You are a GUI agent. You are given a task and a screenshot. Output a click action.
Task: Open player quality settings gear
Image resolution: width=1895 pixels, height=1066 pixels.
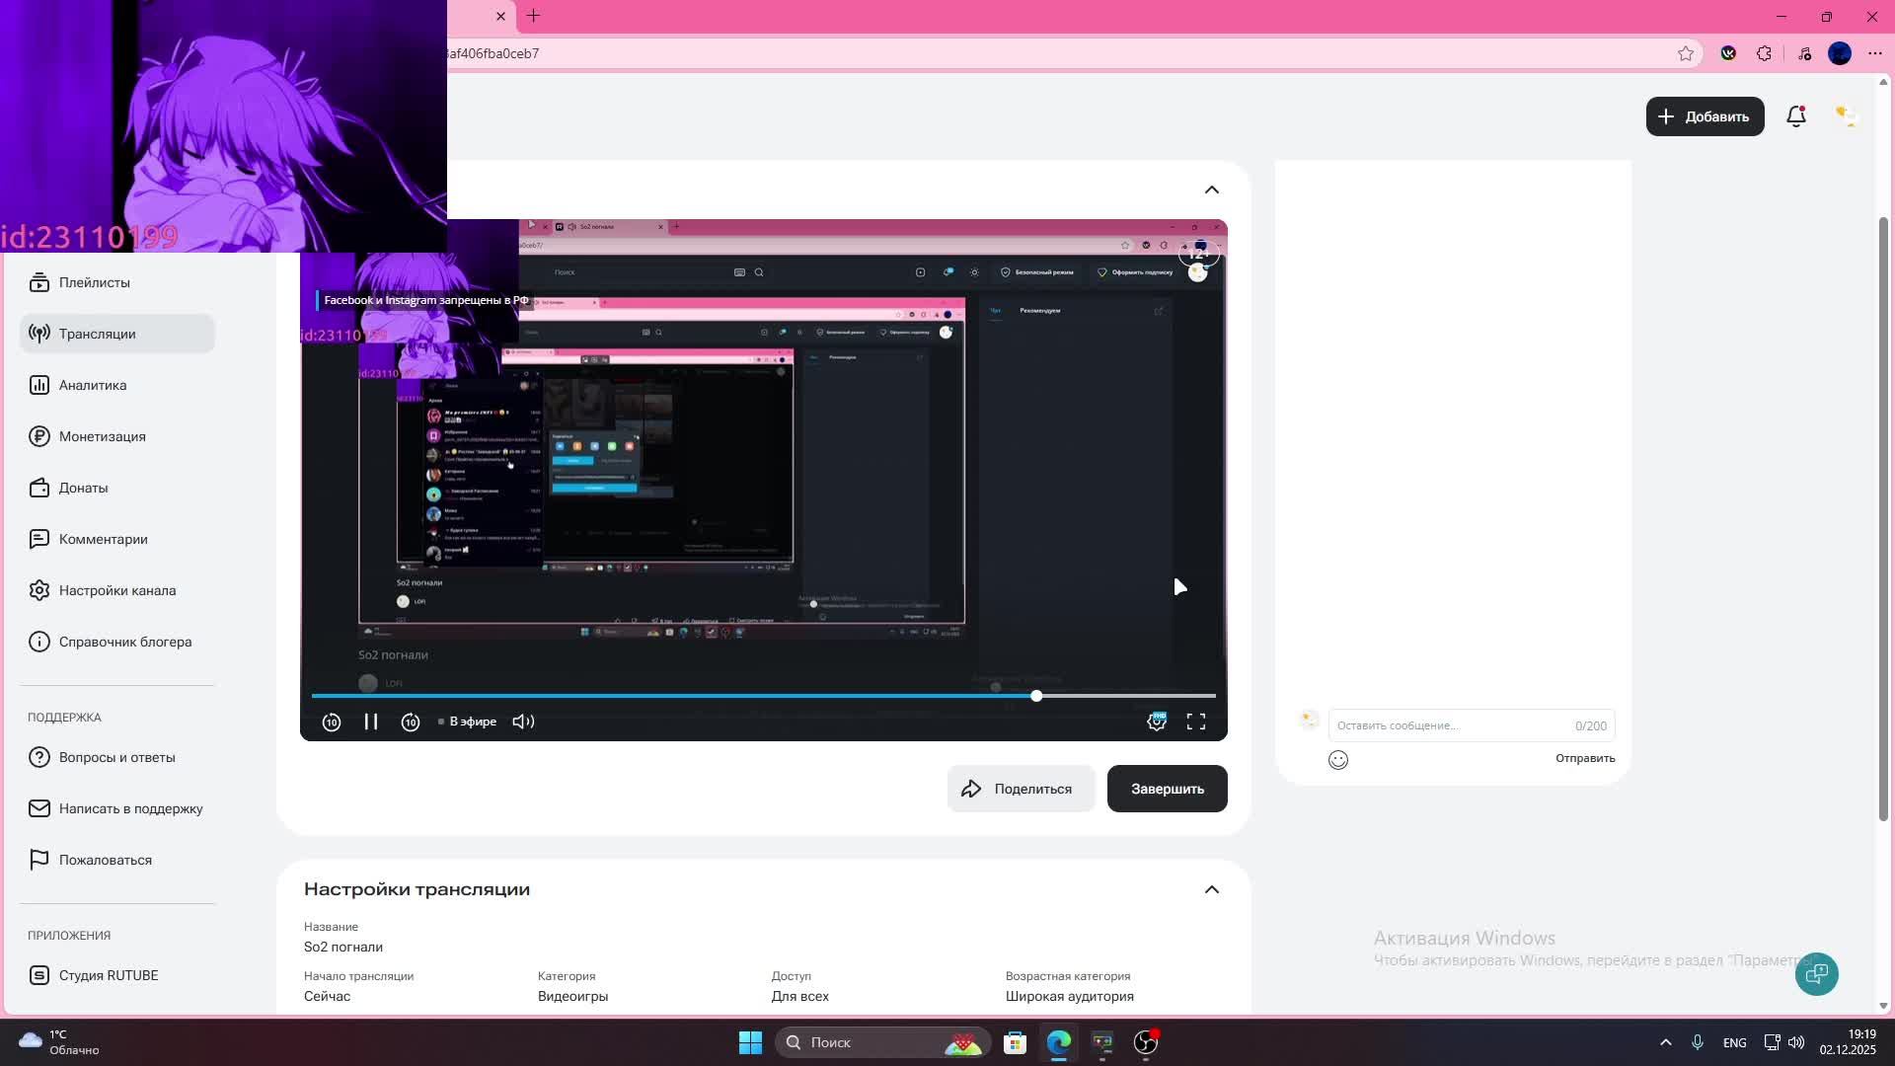coord(1157,722)
